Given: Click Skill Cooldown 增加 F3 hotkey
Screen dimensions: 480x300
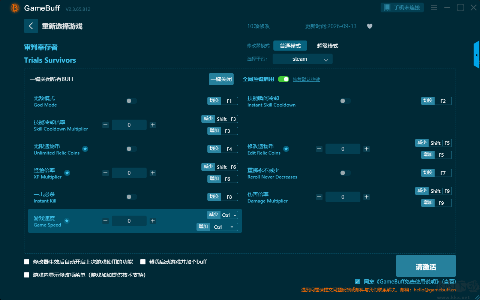Looking at the screenshot, I should 223,131.
